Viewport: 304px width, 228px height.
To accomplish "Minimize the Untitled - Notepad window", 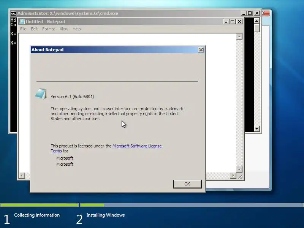I will [226, 22].
